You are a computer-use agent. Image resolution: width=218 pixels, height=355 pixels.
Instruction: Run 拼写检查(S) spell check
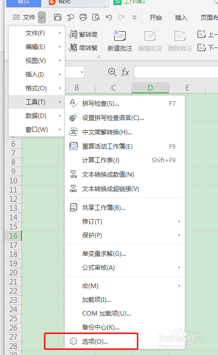coord(125,104)
